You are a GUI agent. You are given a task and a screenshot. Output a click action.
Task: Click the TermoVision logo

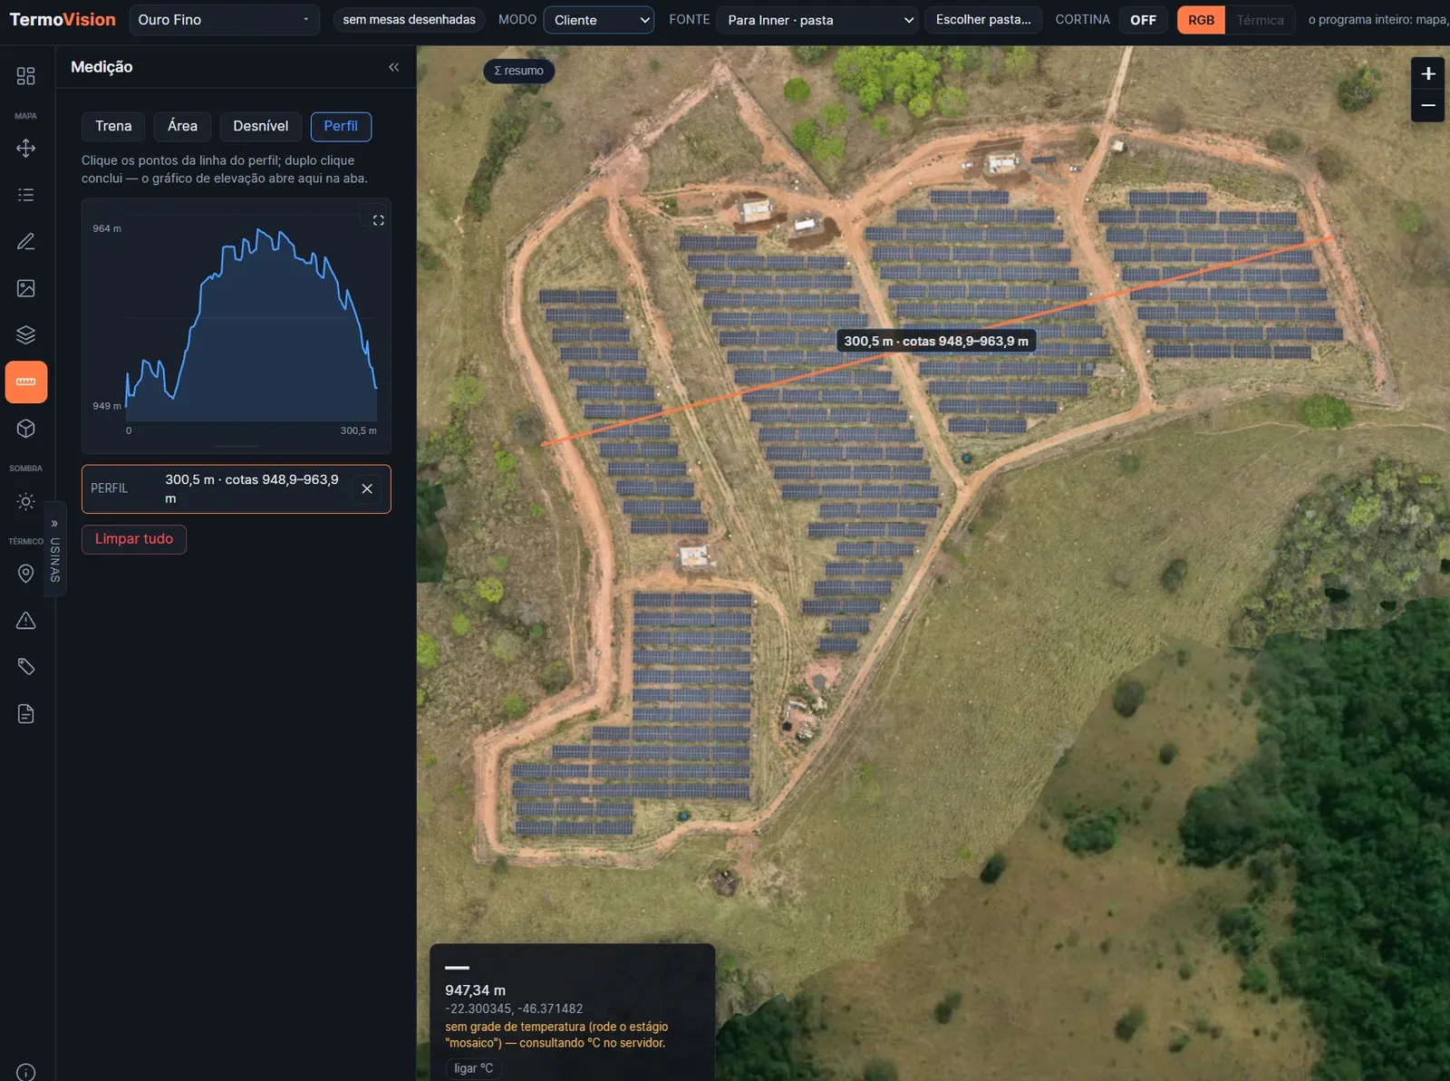[63, 20]
